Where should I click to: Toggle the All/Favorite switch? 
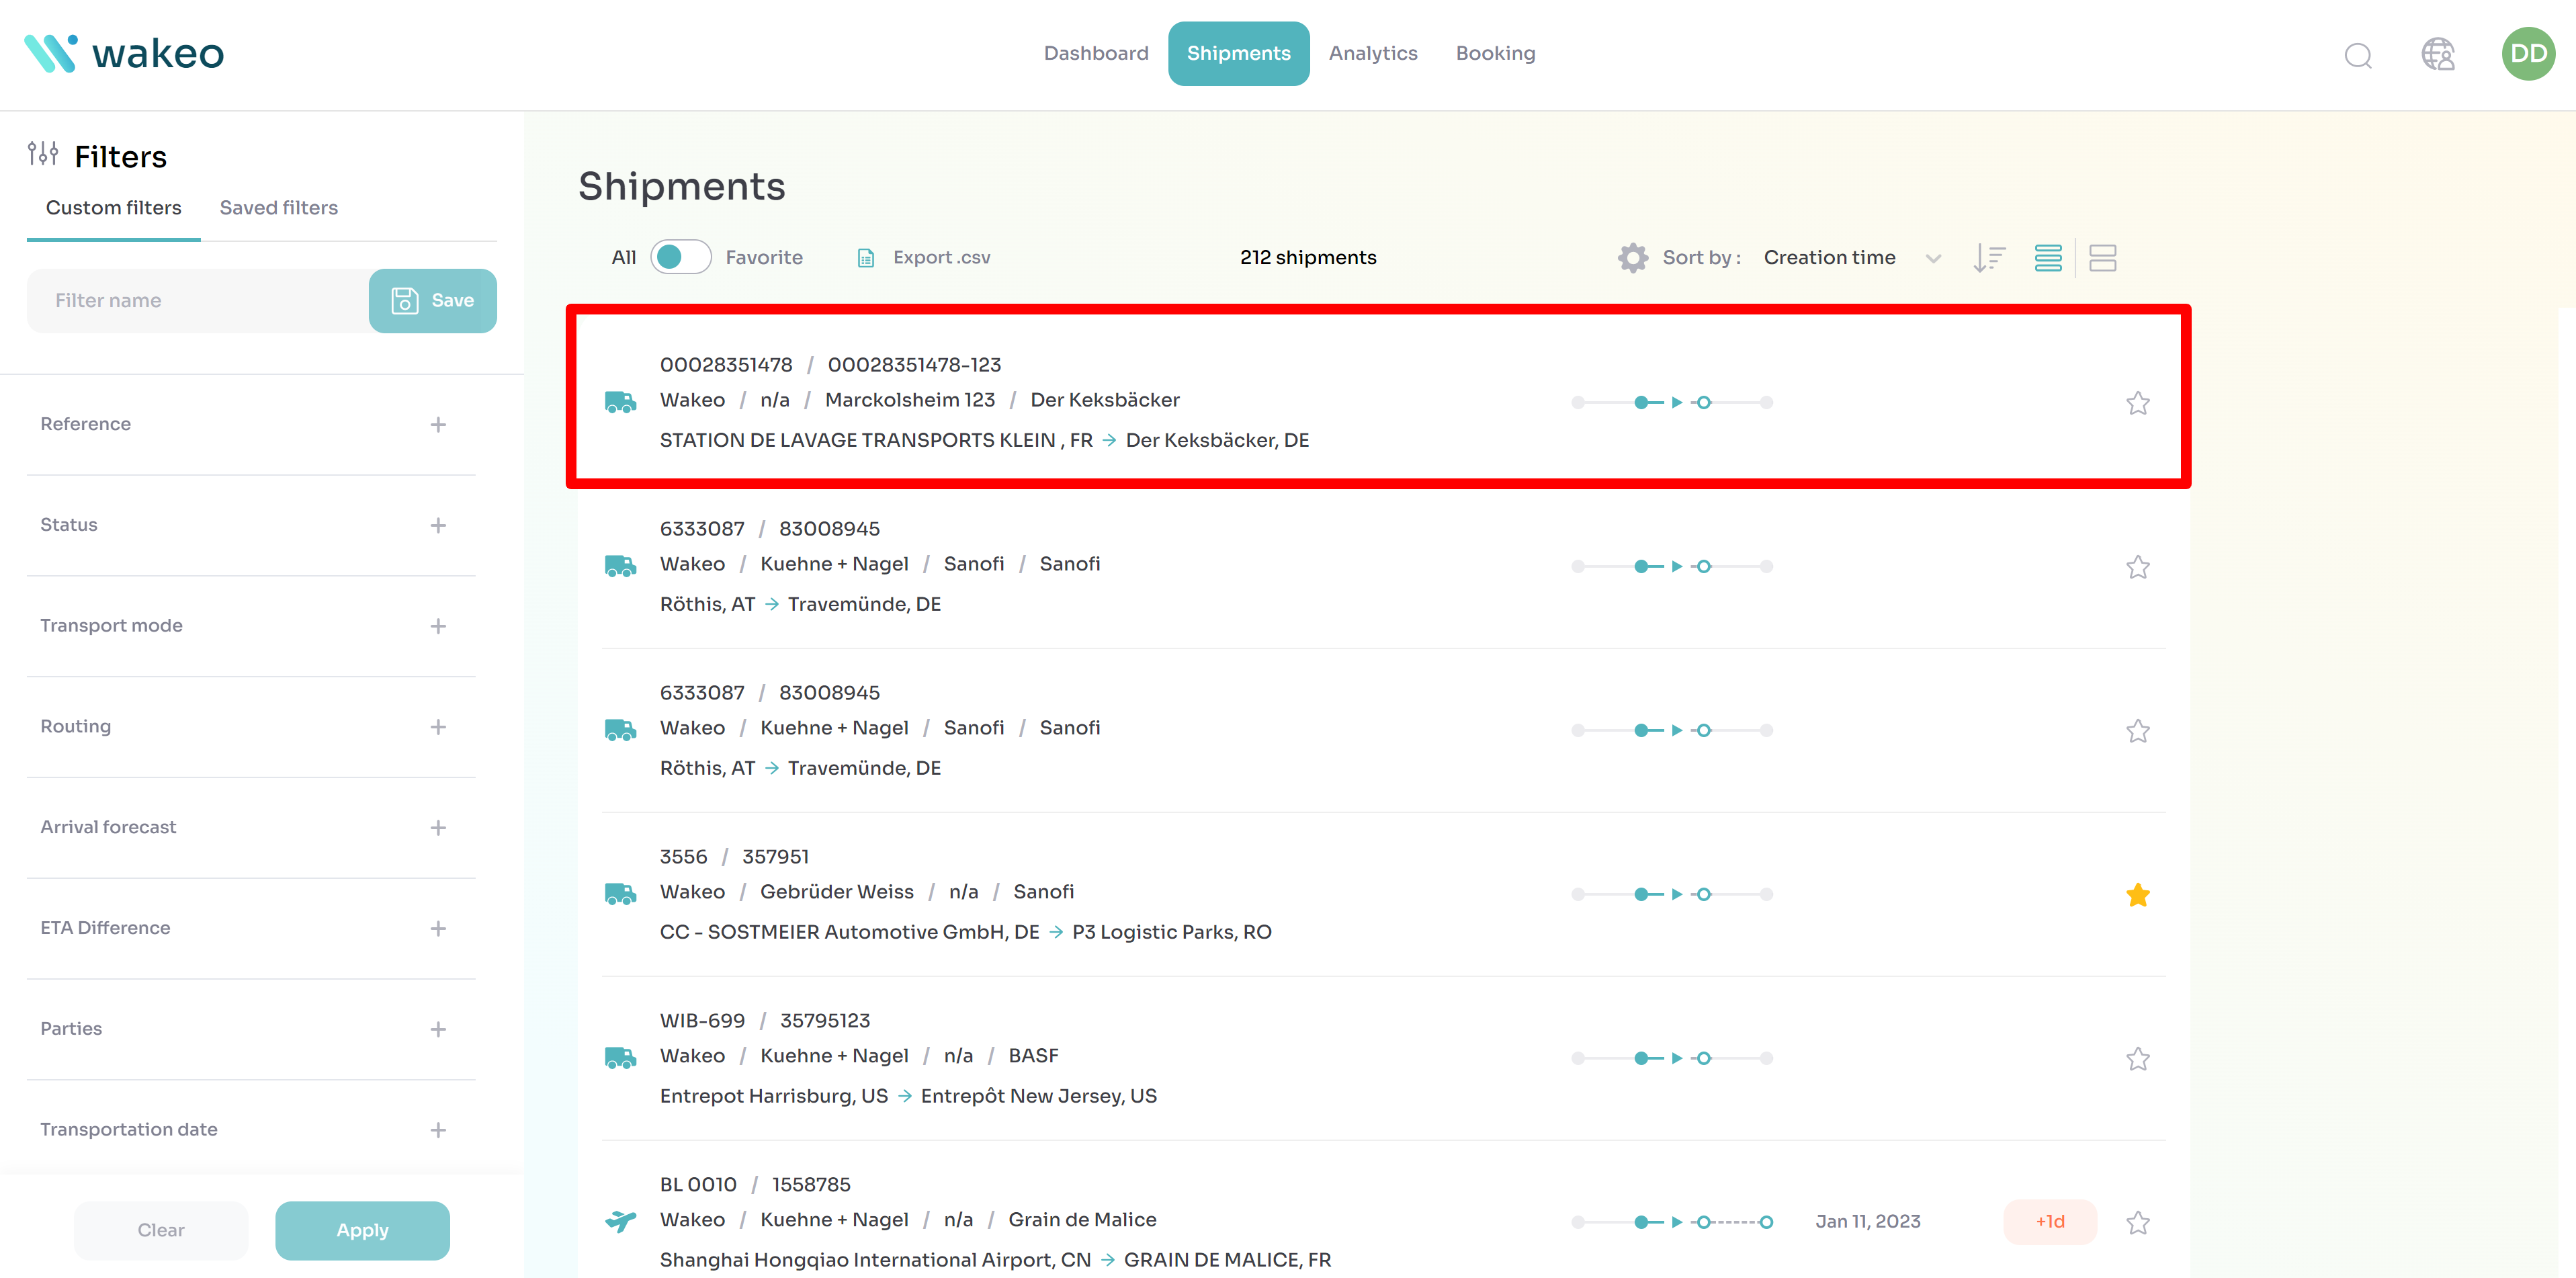tap(680, 258)
